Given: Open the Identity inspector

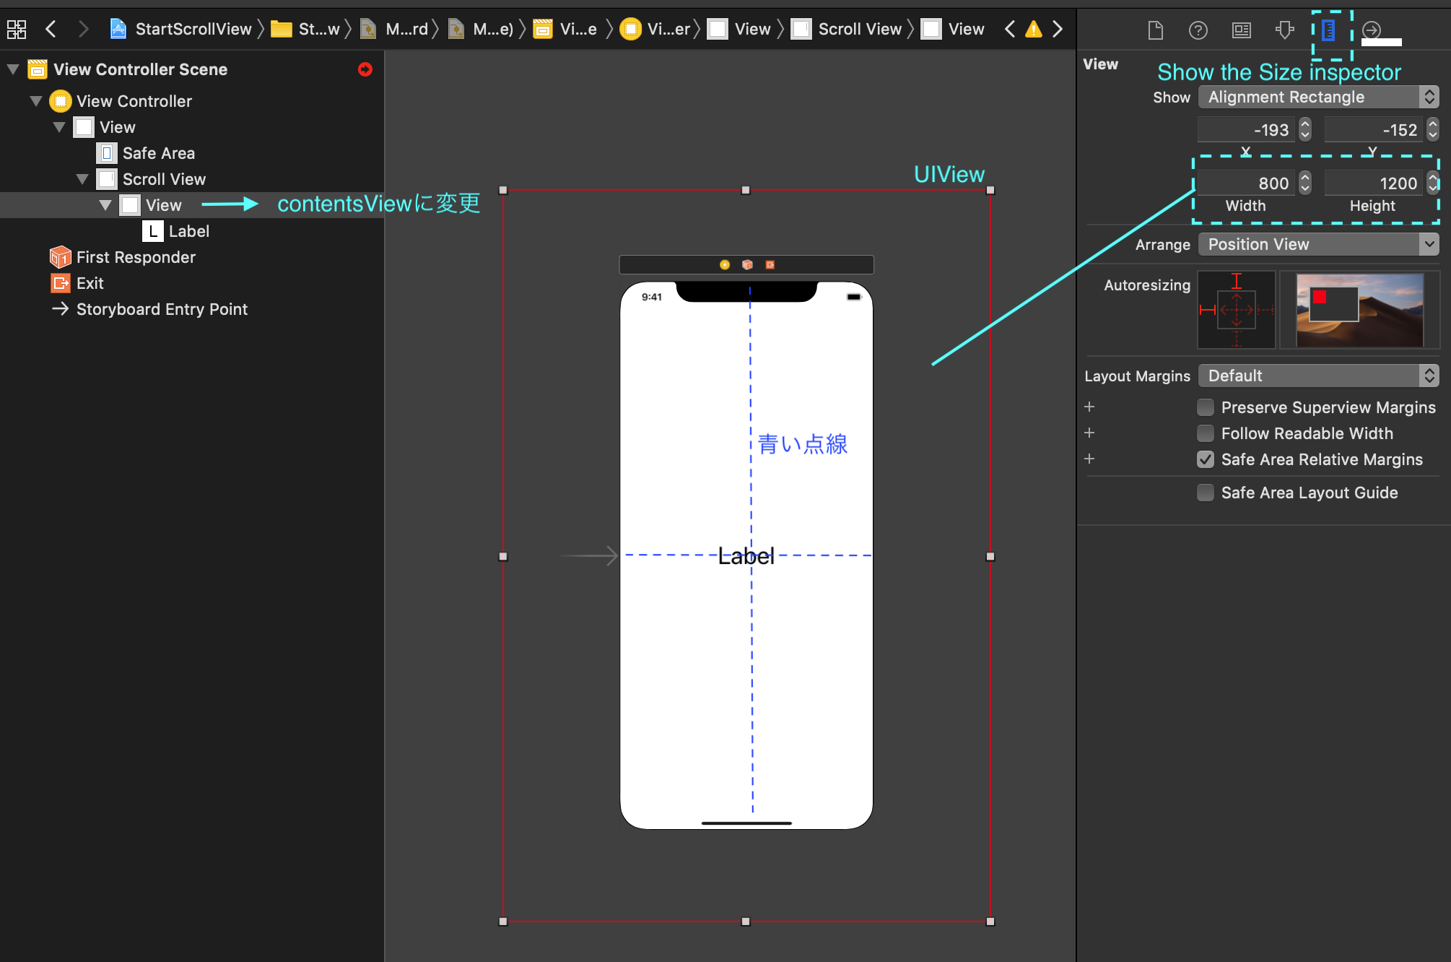Looking at the screenshot, I should pos(1241,30).
